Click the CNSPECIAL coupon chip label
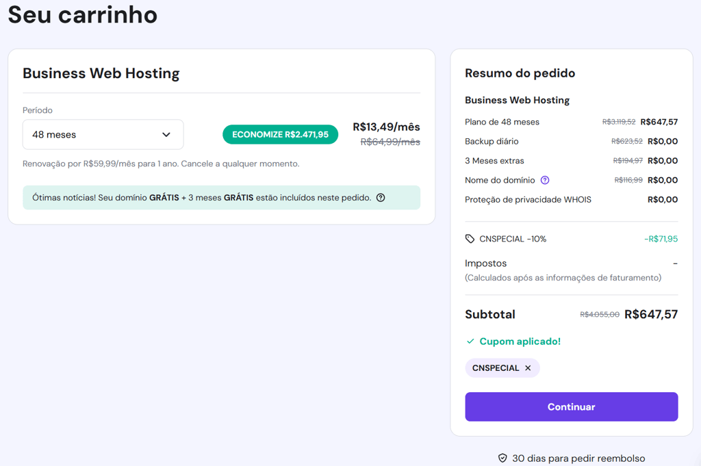The width and height of the screenshot is (701, 466). point(496,367)
